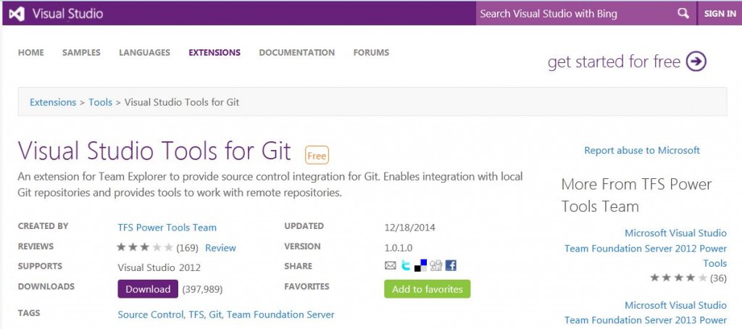Click the Tools breadcrumb link
742x329 pixels.
(100, 101)
